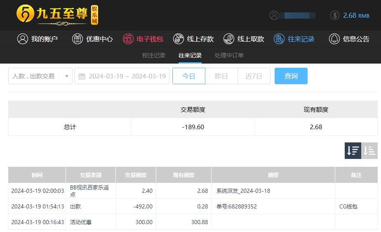Click the 出款 transaction type
Screen dimensions: 381x232
pos(75,206)
